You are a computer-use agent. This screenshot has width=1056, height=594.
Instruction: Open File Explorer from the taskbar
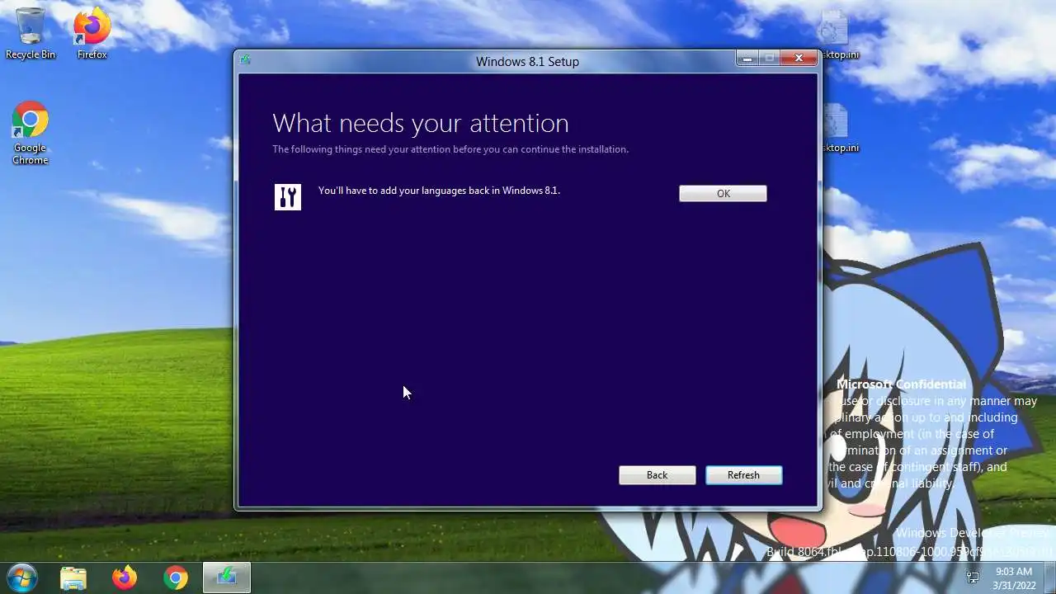(x=73, y=577)
